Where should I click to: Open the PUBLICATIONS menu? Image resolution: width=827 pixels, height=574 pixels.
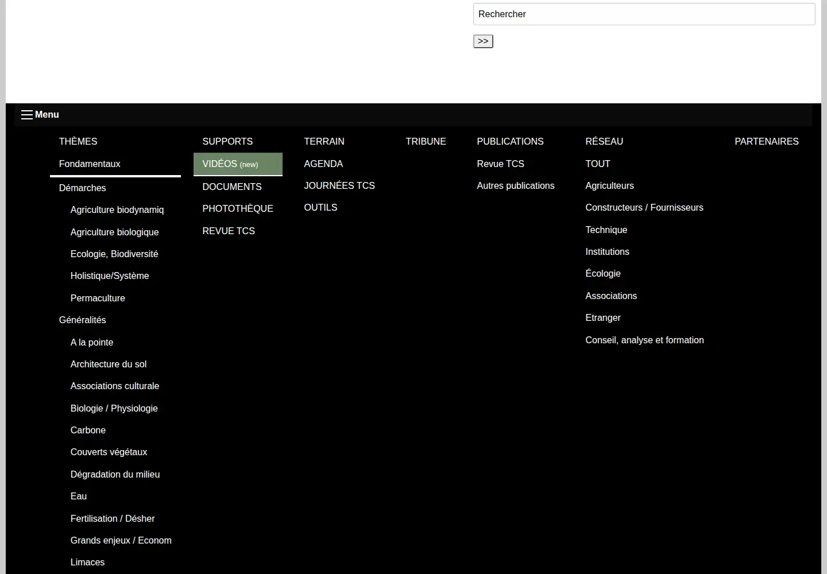pyautogui.click(x=510, y=141)
